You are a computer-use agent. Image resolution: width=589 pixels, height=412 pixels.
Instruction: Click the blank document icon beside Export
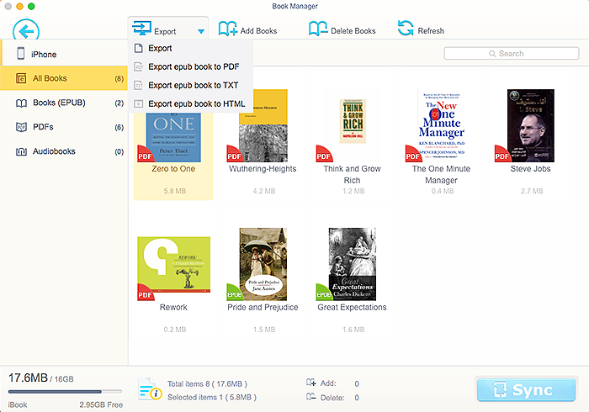[139, 49]
